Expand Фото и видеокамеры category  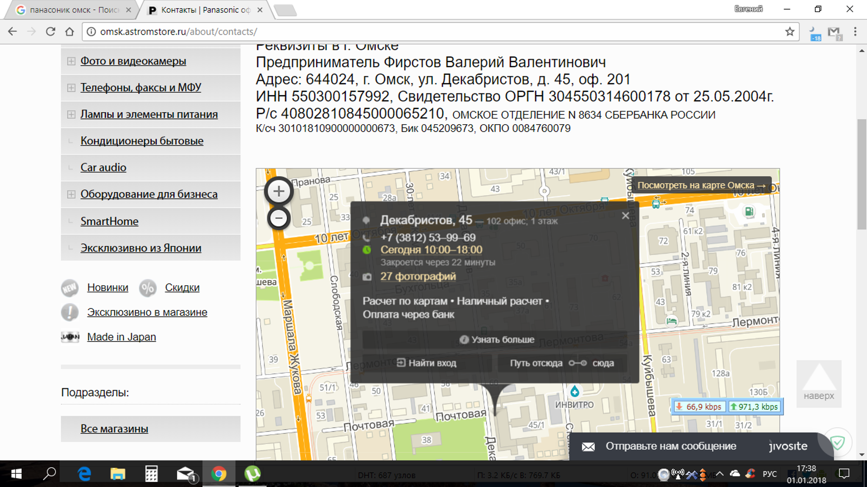coord(71,61)
